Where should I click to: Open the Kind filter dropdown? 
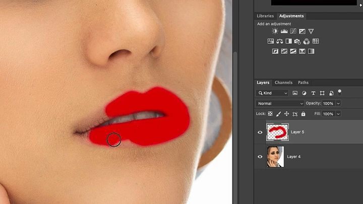coord(272,93)
